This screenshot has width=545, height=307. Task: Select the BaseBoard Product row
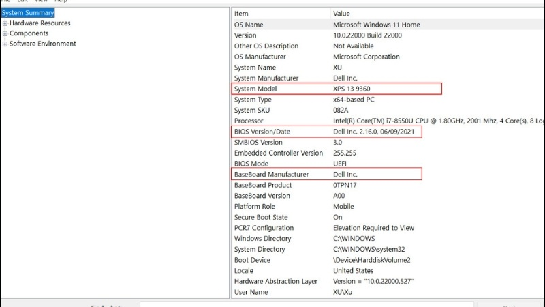pyautogui.click(x=388, y=185)
